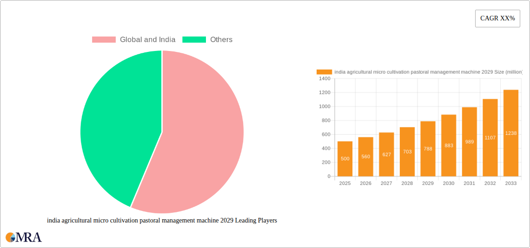Select the 2026 bar showing 560

(366, 157)
